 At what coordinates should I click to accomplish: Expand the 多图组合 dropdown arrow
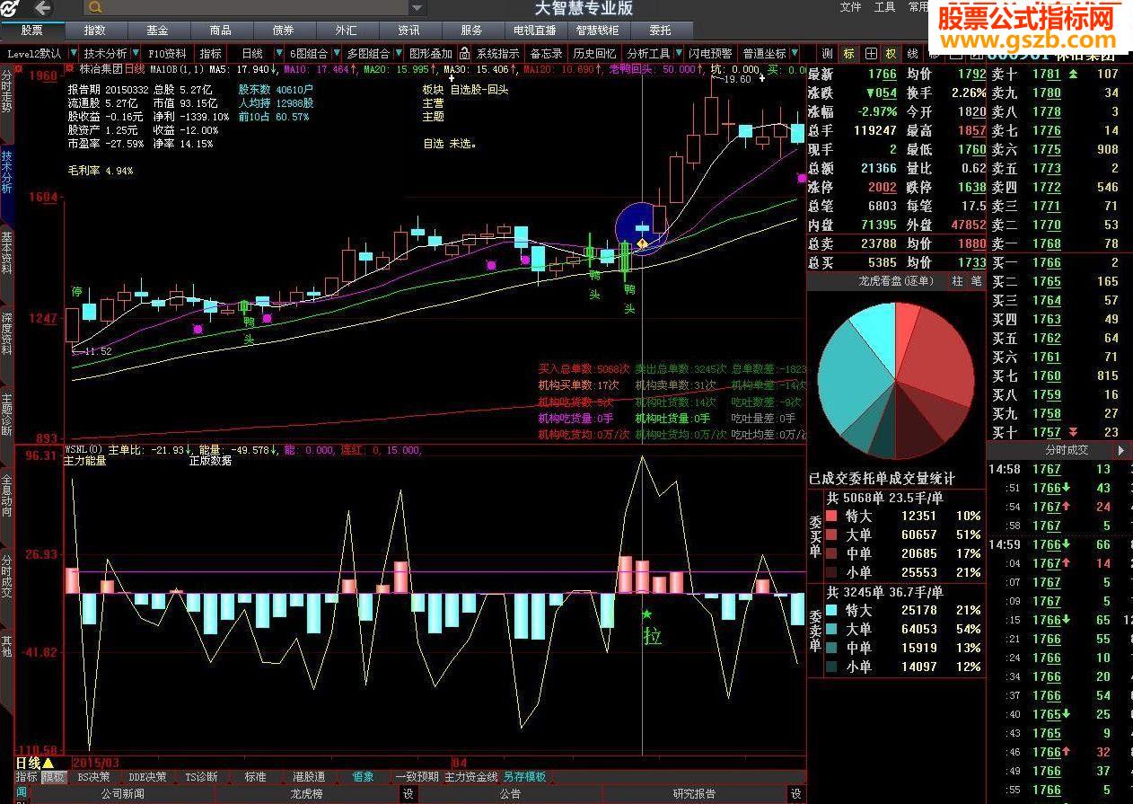click(397, 53)
